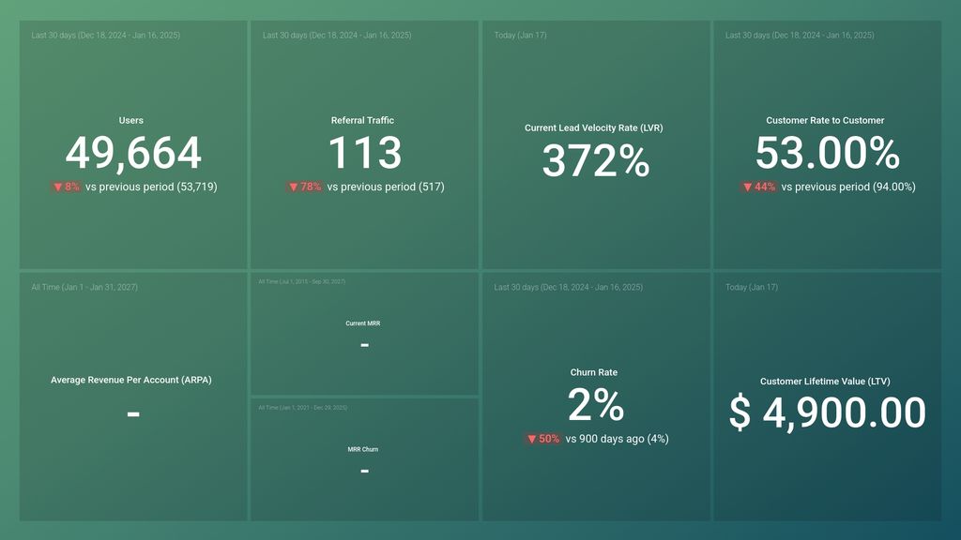The width and height of the screenshot is (961, 540).
Task: Select the 49,664 users value
Action: click(x=133, y=153)
